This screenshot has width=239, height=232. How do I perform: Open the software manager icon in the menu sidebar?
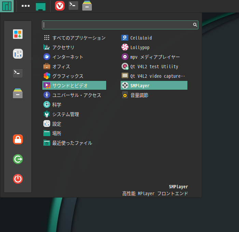click(x=18, y=34)
